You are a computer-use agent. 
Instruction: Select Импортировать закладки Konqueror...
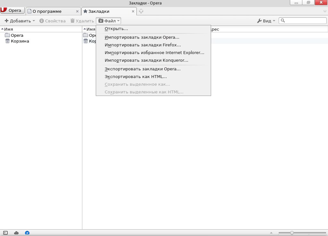(153, 60)
